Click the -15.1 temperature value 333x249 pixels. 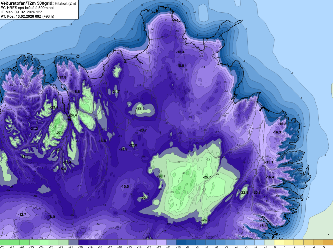click(269, 162)
